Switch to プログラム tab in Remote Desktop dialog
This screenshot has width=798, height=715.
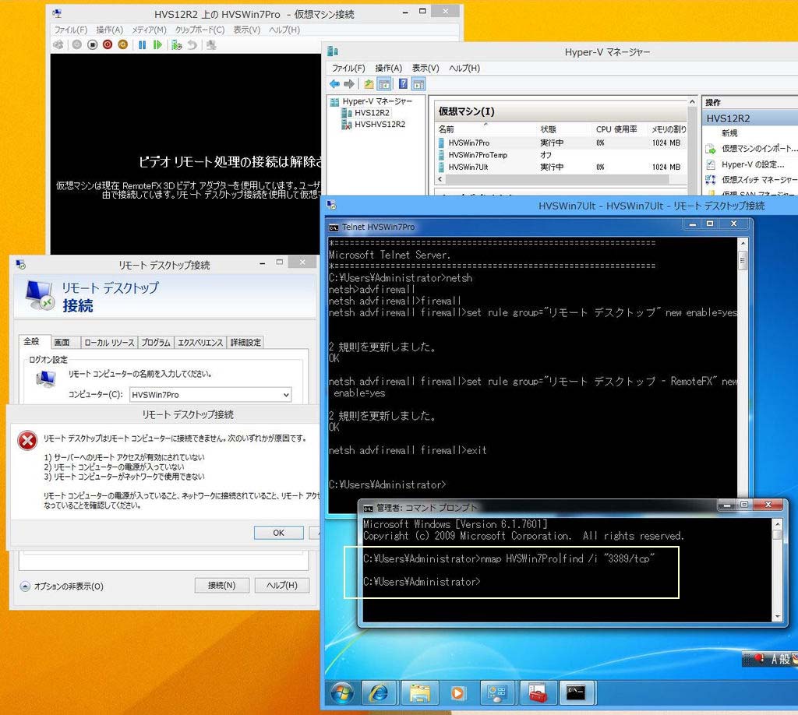[x=156, y=342]
